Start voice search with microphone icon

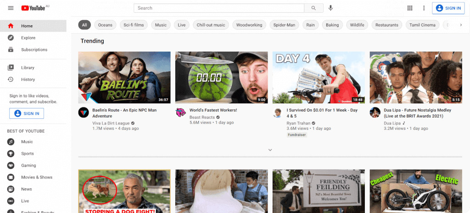coord(330,8)
